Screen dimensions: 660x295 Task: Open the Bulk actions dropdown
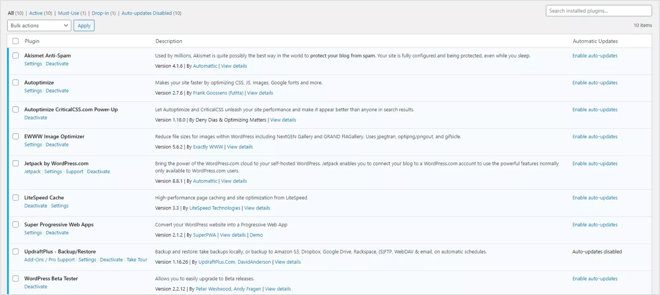pos(39,26)
